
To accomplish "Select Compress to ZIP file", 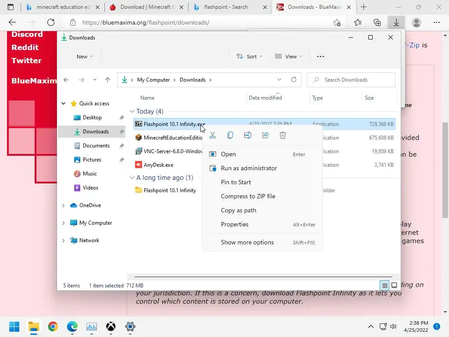I will 262,196.
